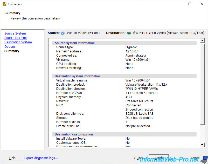Select the 4GB physical memory value
Screen dimensions: 208x164
coord(129,97)
